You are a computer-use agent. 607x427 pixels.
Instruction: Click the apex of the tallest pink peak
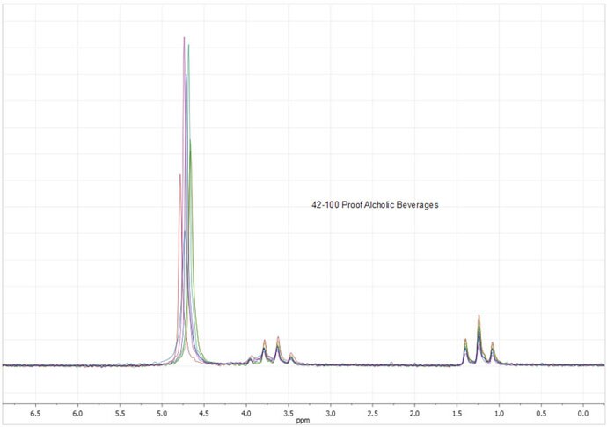coord(184,38)
